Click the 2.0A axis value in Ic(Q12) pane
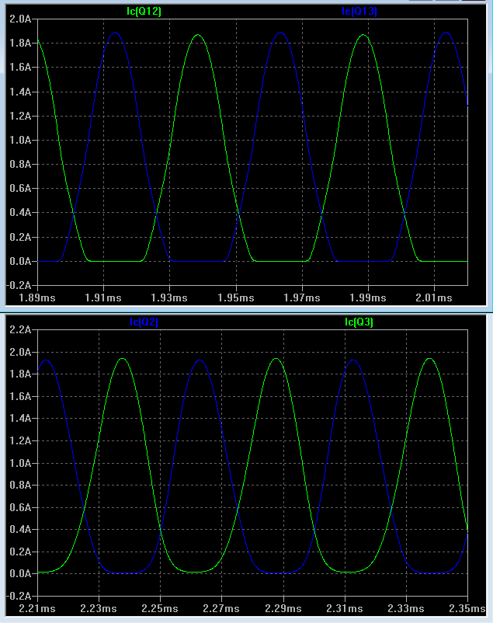493x623 pixels. coord(20,19)
